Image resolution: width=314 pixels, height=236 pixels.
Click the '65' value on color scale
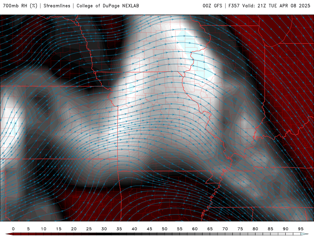(210, 229)
